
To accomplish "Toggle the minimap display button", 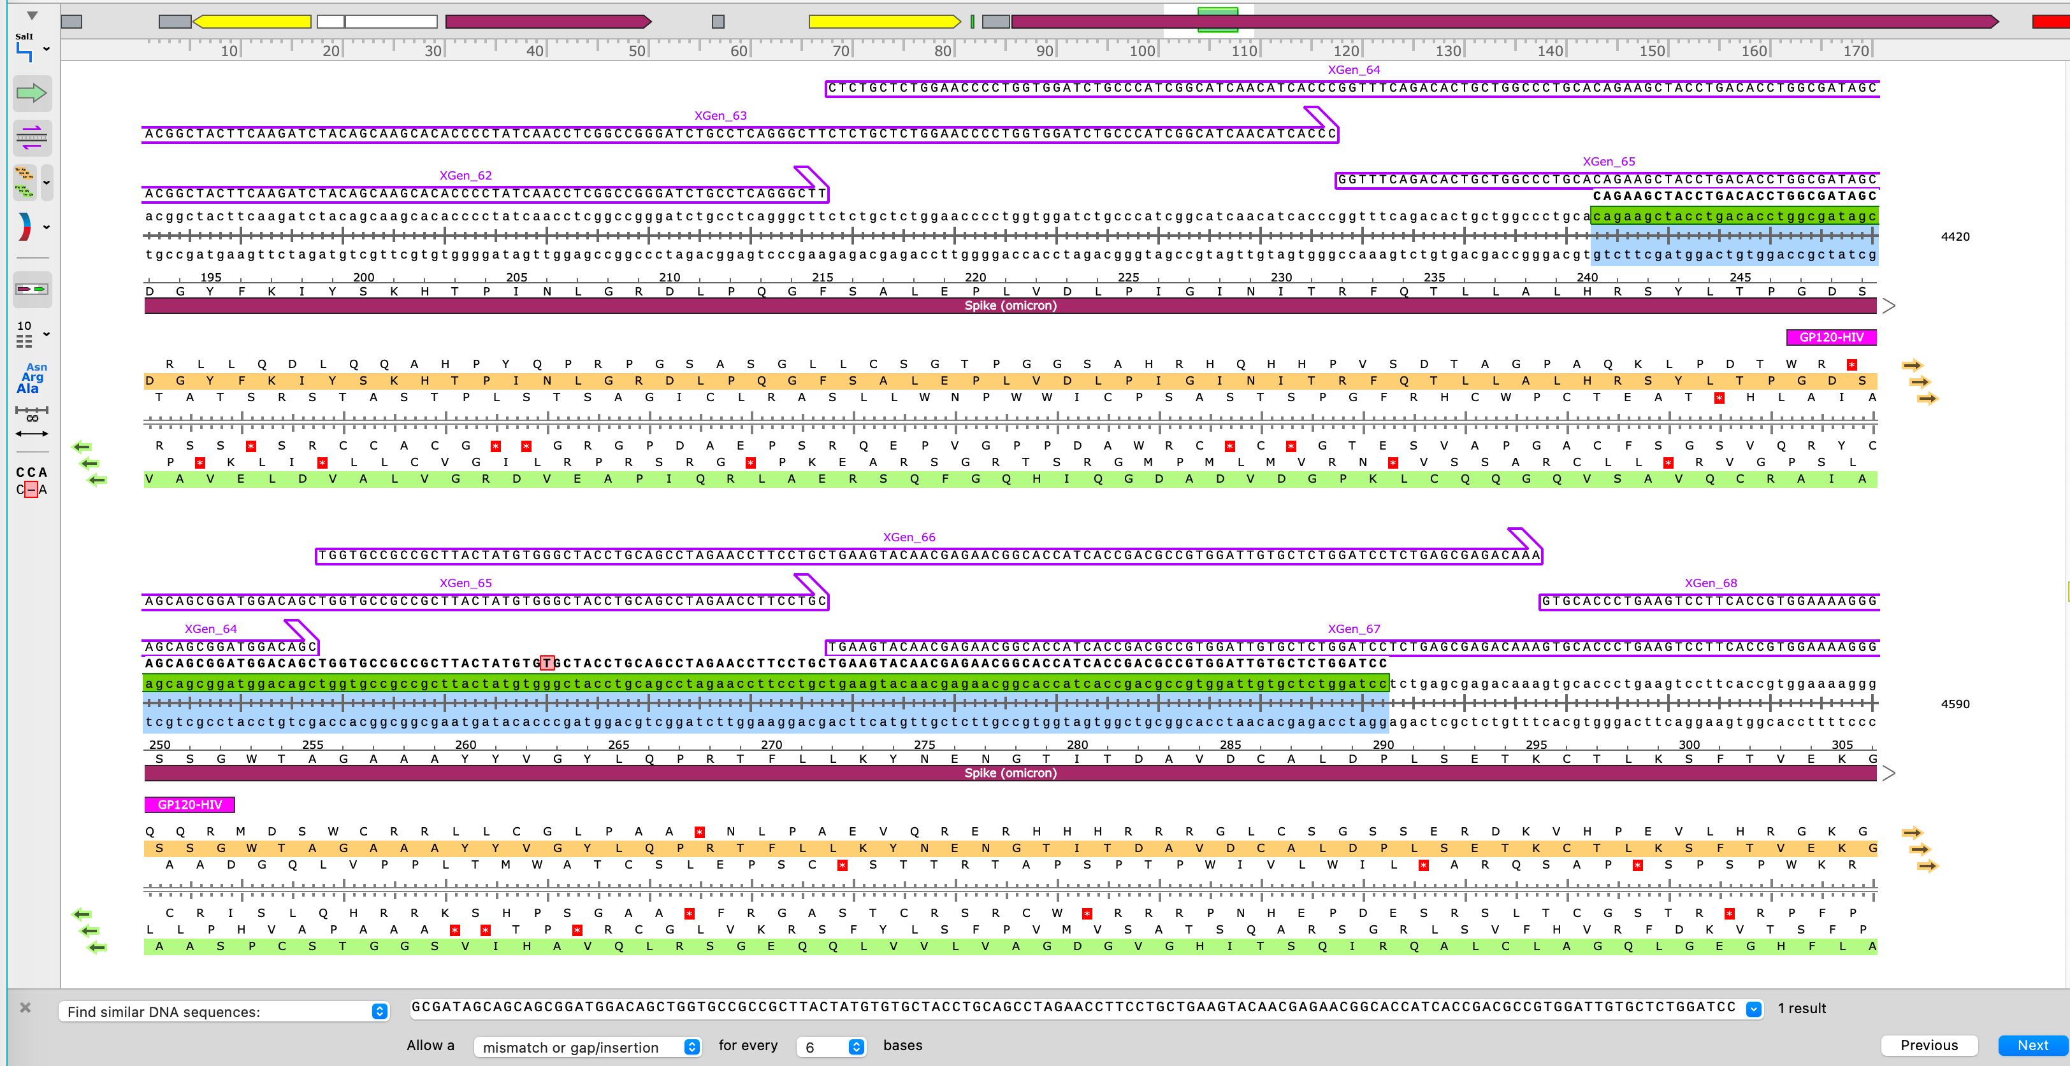I will pos(32,289).
